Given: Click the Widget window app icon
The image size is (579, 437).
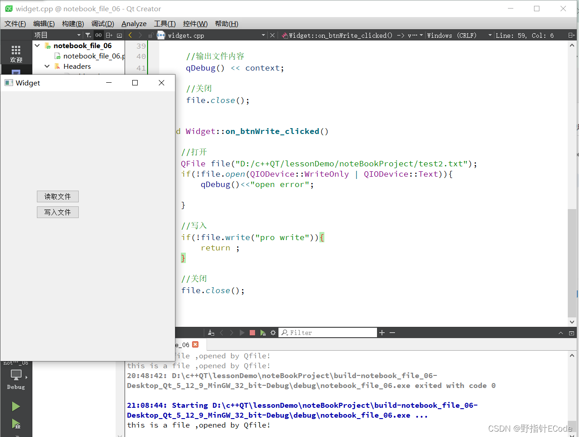Looking at the screenshot, I should tap(9, 83).
